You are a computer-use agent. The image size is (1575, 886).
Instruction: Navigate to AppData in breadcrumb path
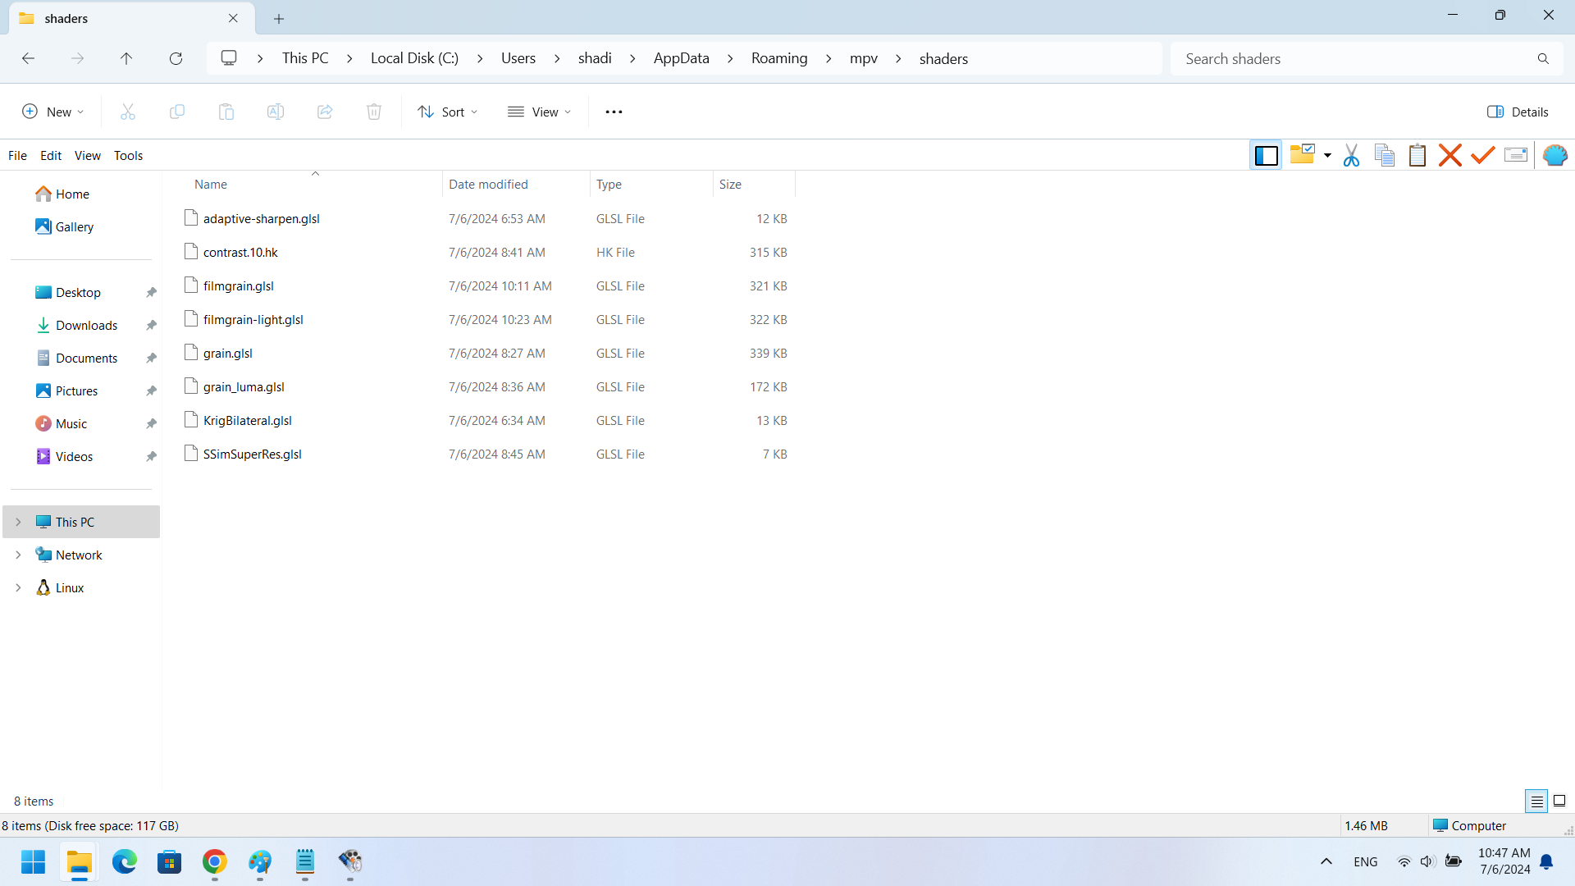tap(681, 58)
